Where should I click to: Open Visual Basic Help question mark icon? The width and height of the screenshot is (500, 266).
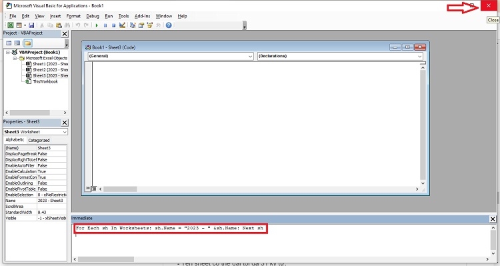pyautogui.click(x=169, y=25)
